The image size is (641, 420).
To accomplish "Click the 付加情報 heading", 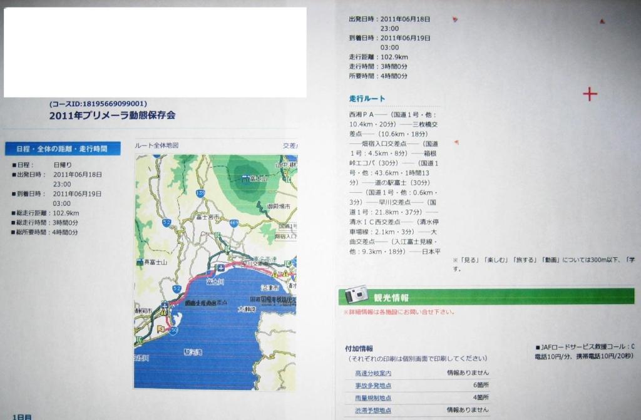I will (x=359, y=349).
